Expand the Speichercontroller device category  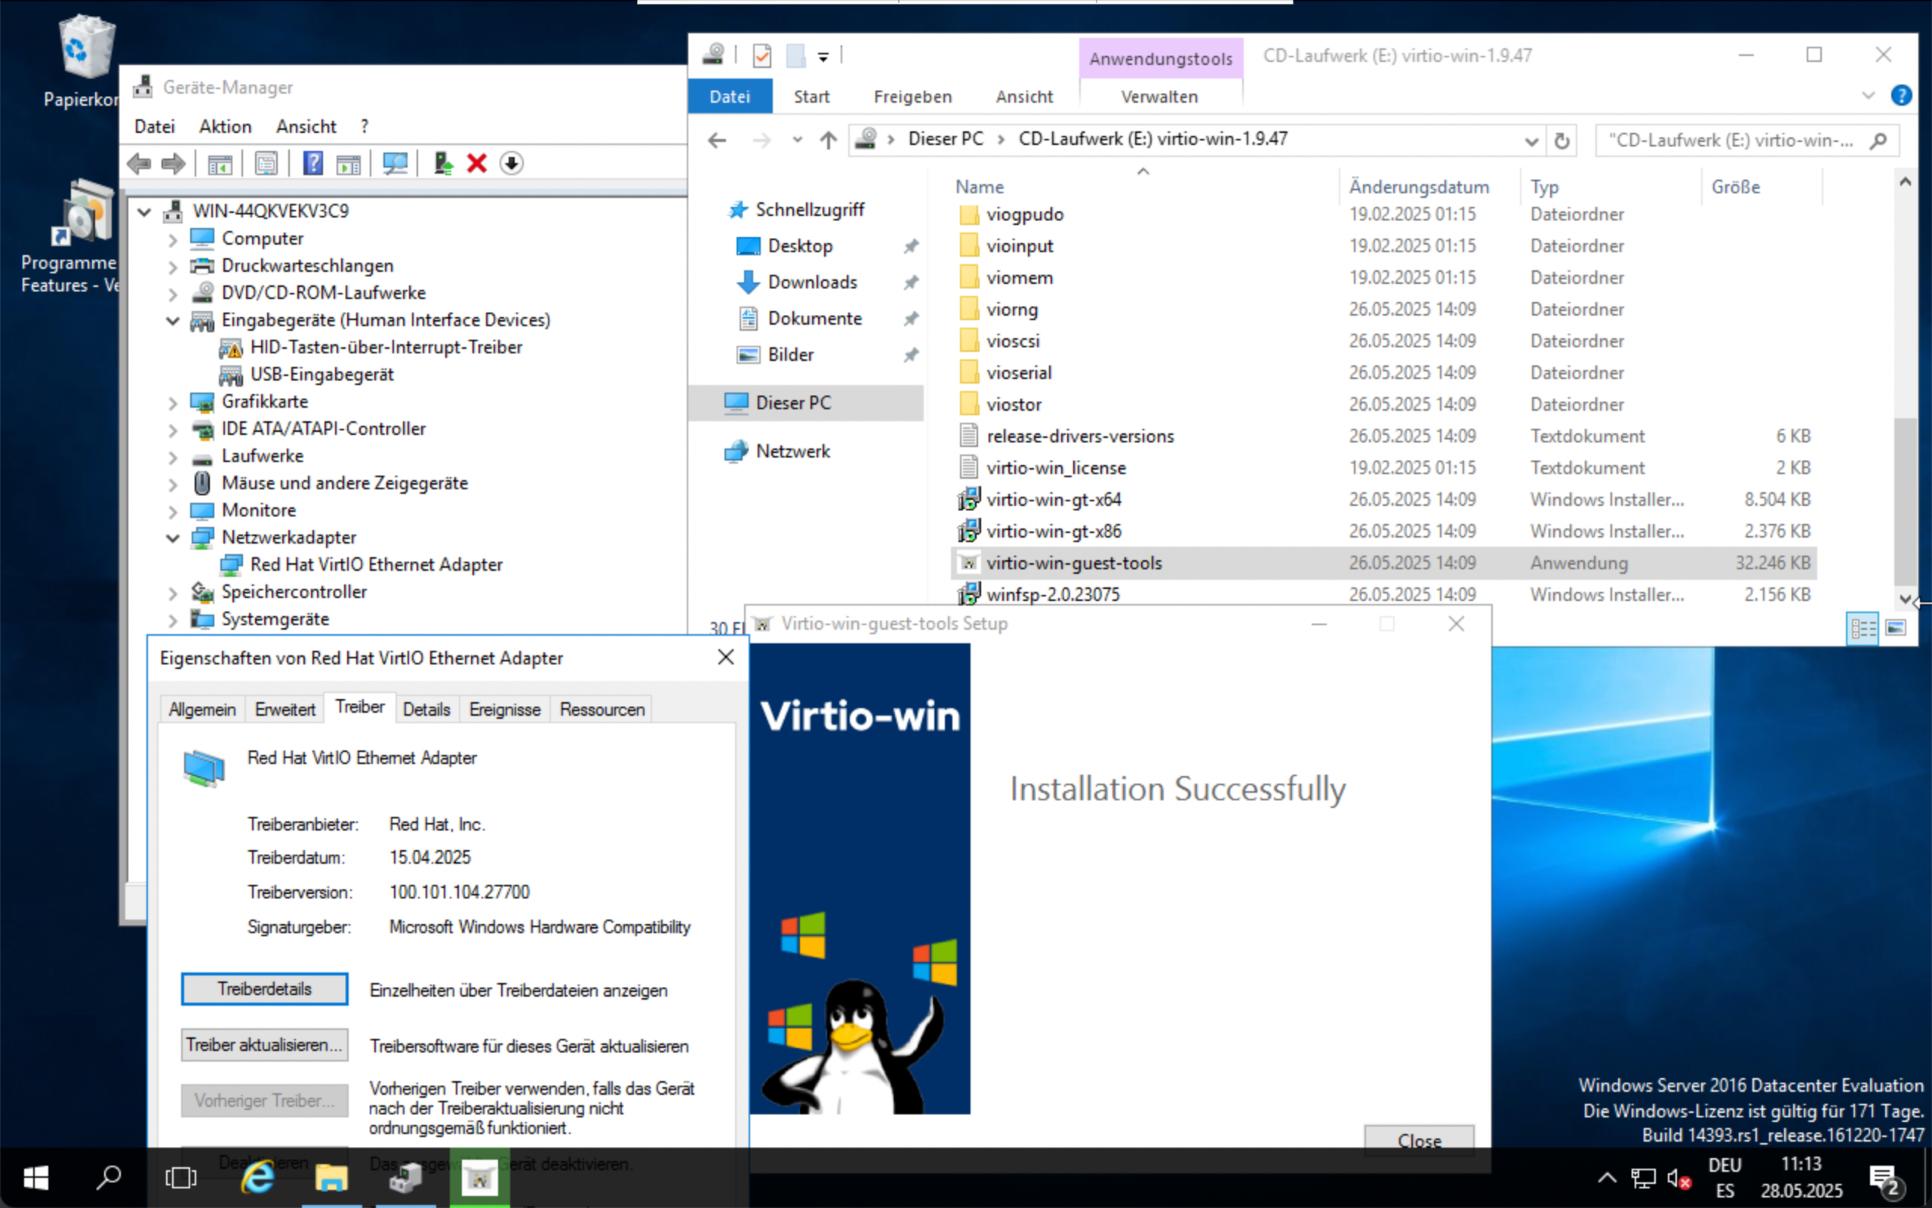coord(172,593)
